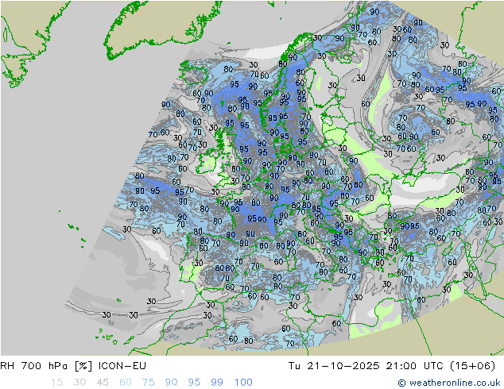Image resolution: width=504 pixels, height=389 pixels.
Task: Click the legend value 90 in the scale
Action: tap(171, 383)
